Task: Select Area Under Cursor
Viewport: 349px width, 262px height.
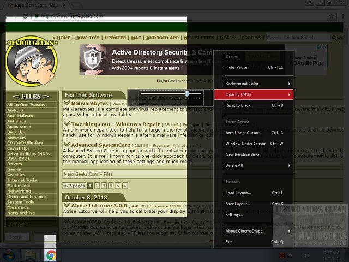Action: (254, 133)
